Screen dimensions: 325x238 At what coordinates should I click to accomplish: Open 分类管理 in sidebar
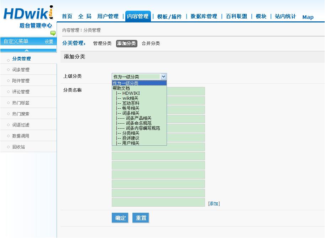point(21,59)
